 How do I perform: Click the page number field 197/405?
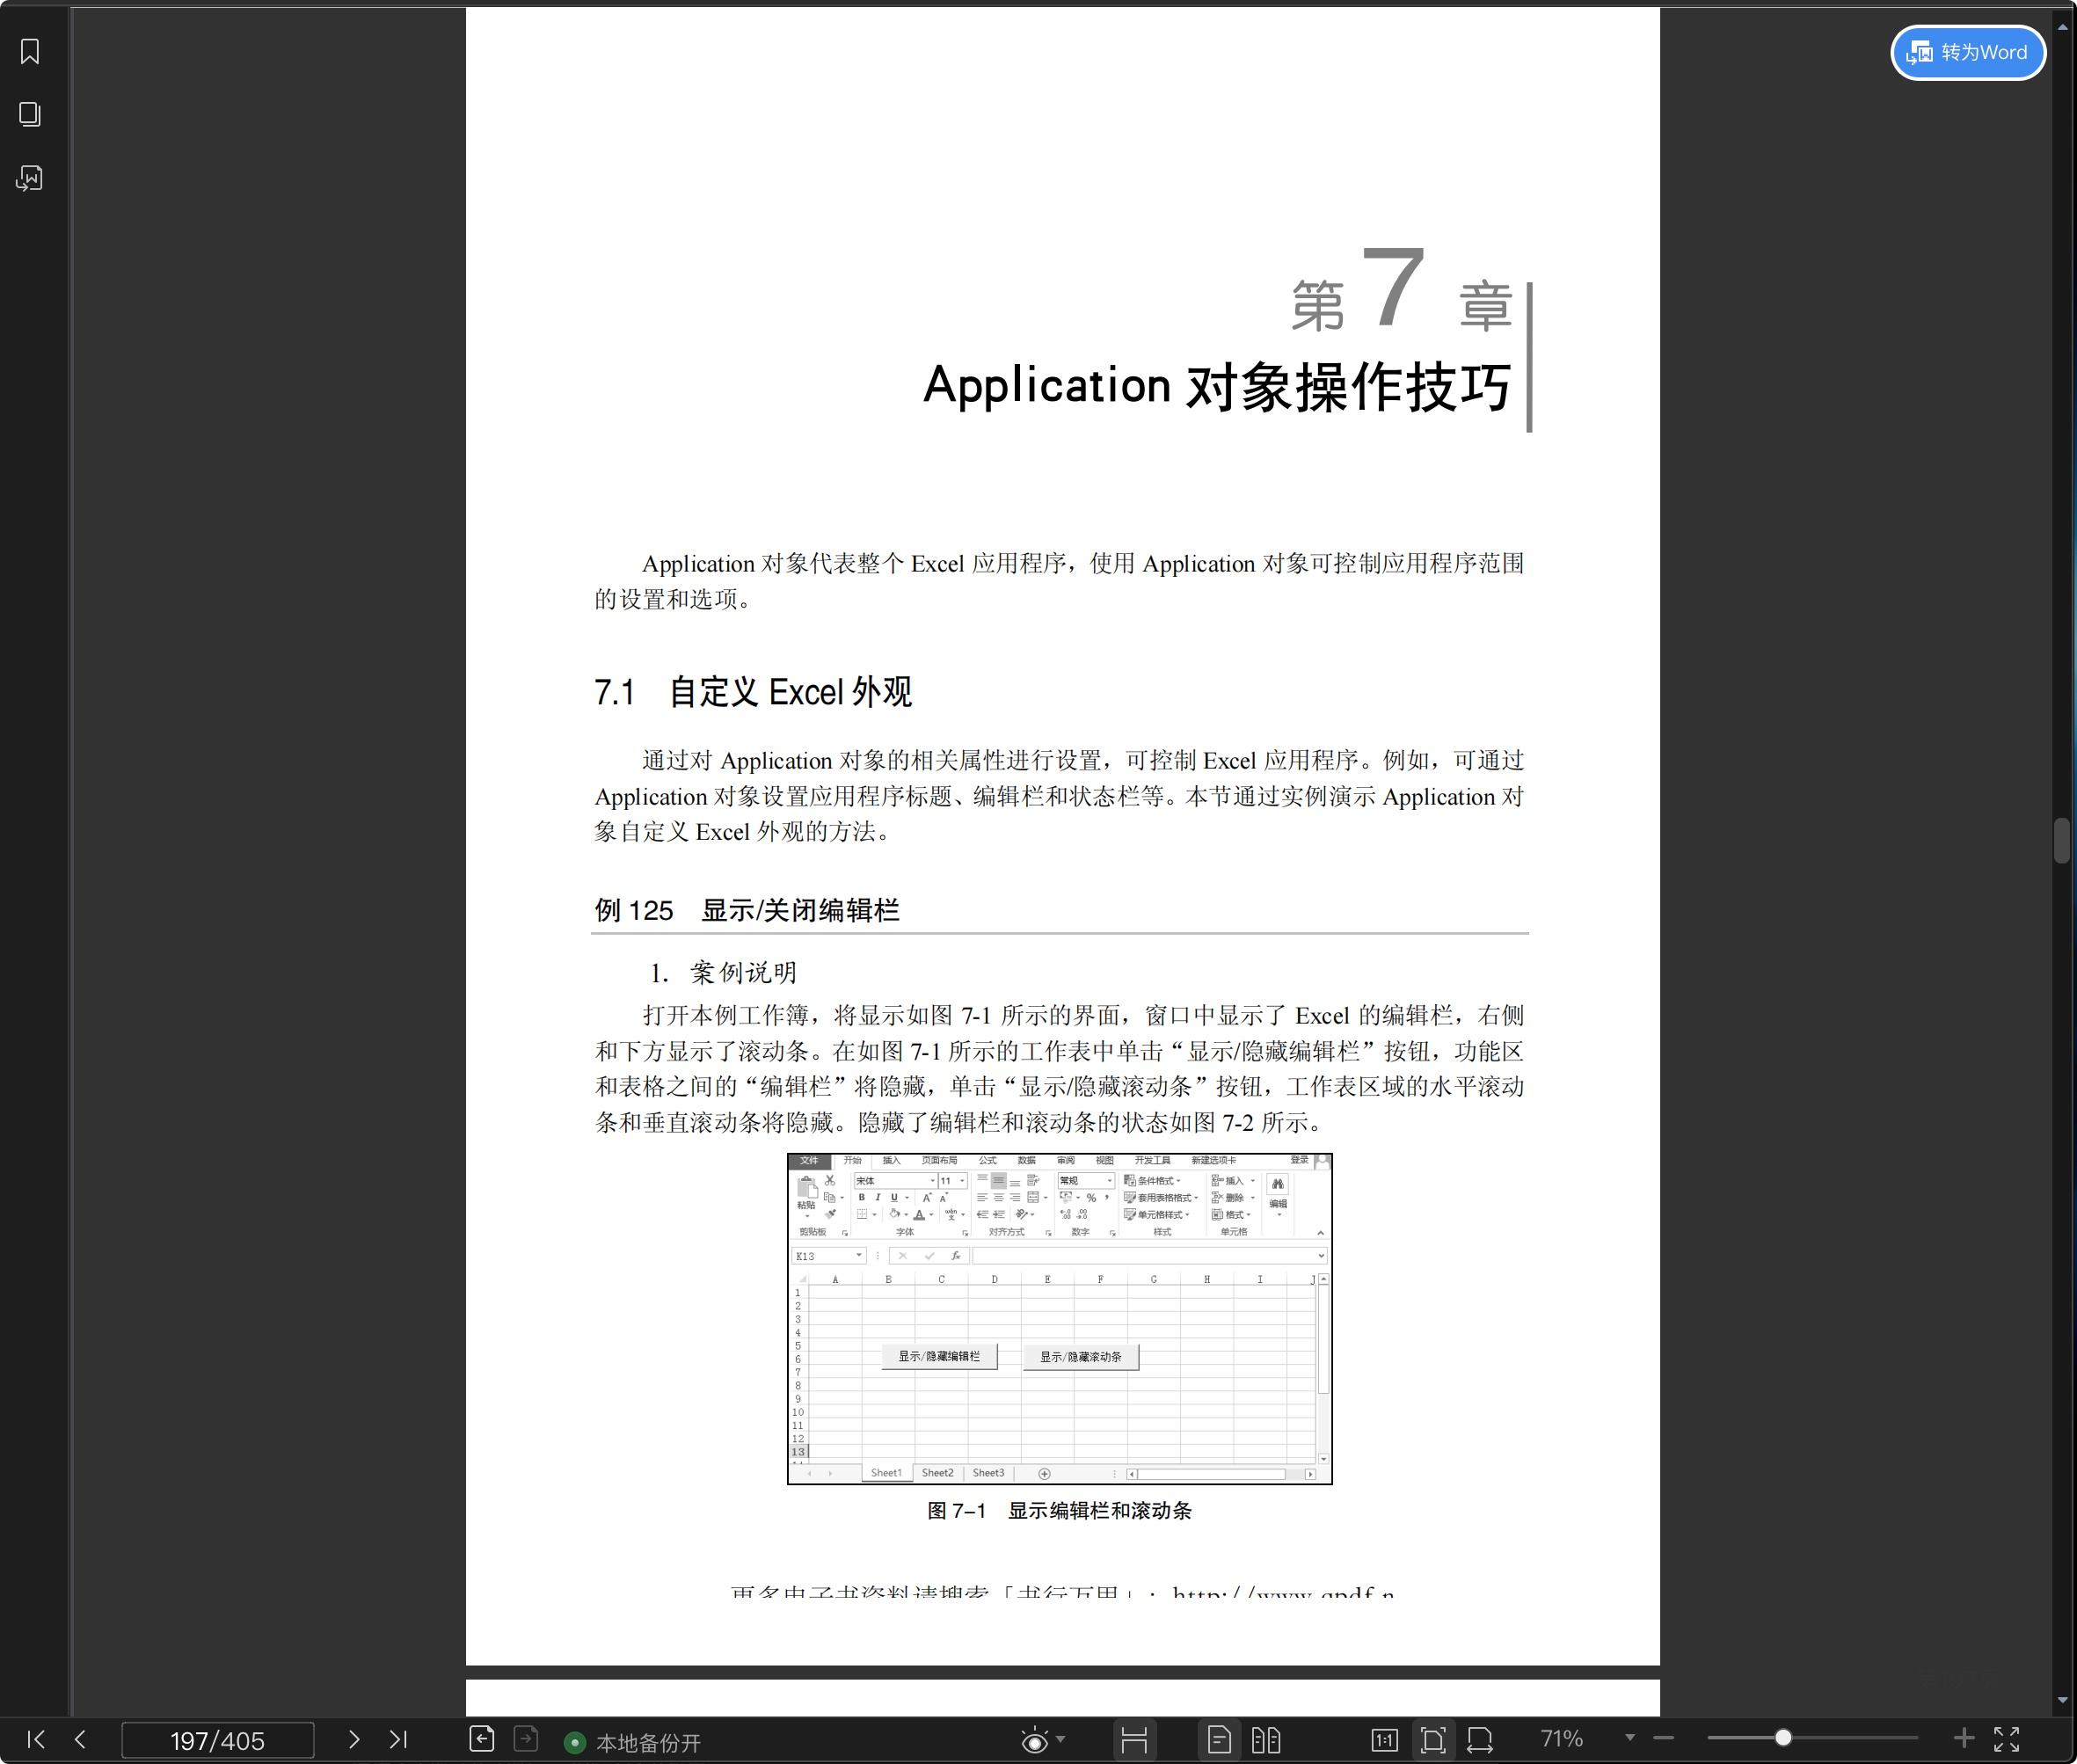217,1740
